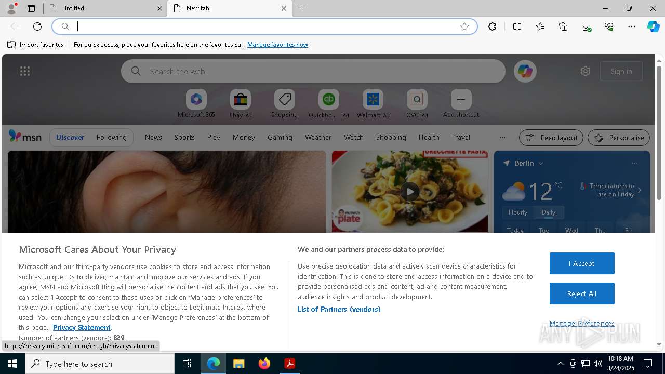Open Manage Preferences link
This screenshot has height=374, width=665.
click(582, 323)
